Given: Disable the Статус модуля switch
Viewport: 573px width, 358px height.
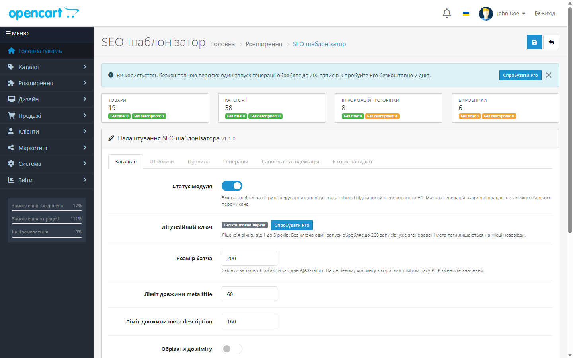Looking at the screenshot, I should [232, 186].
